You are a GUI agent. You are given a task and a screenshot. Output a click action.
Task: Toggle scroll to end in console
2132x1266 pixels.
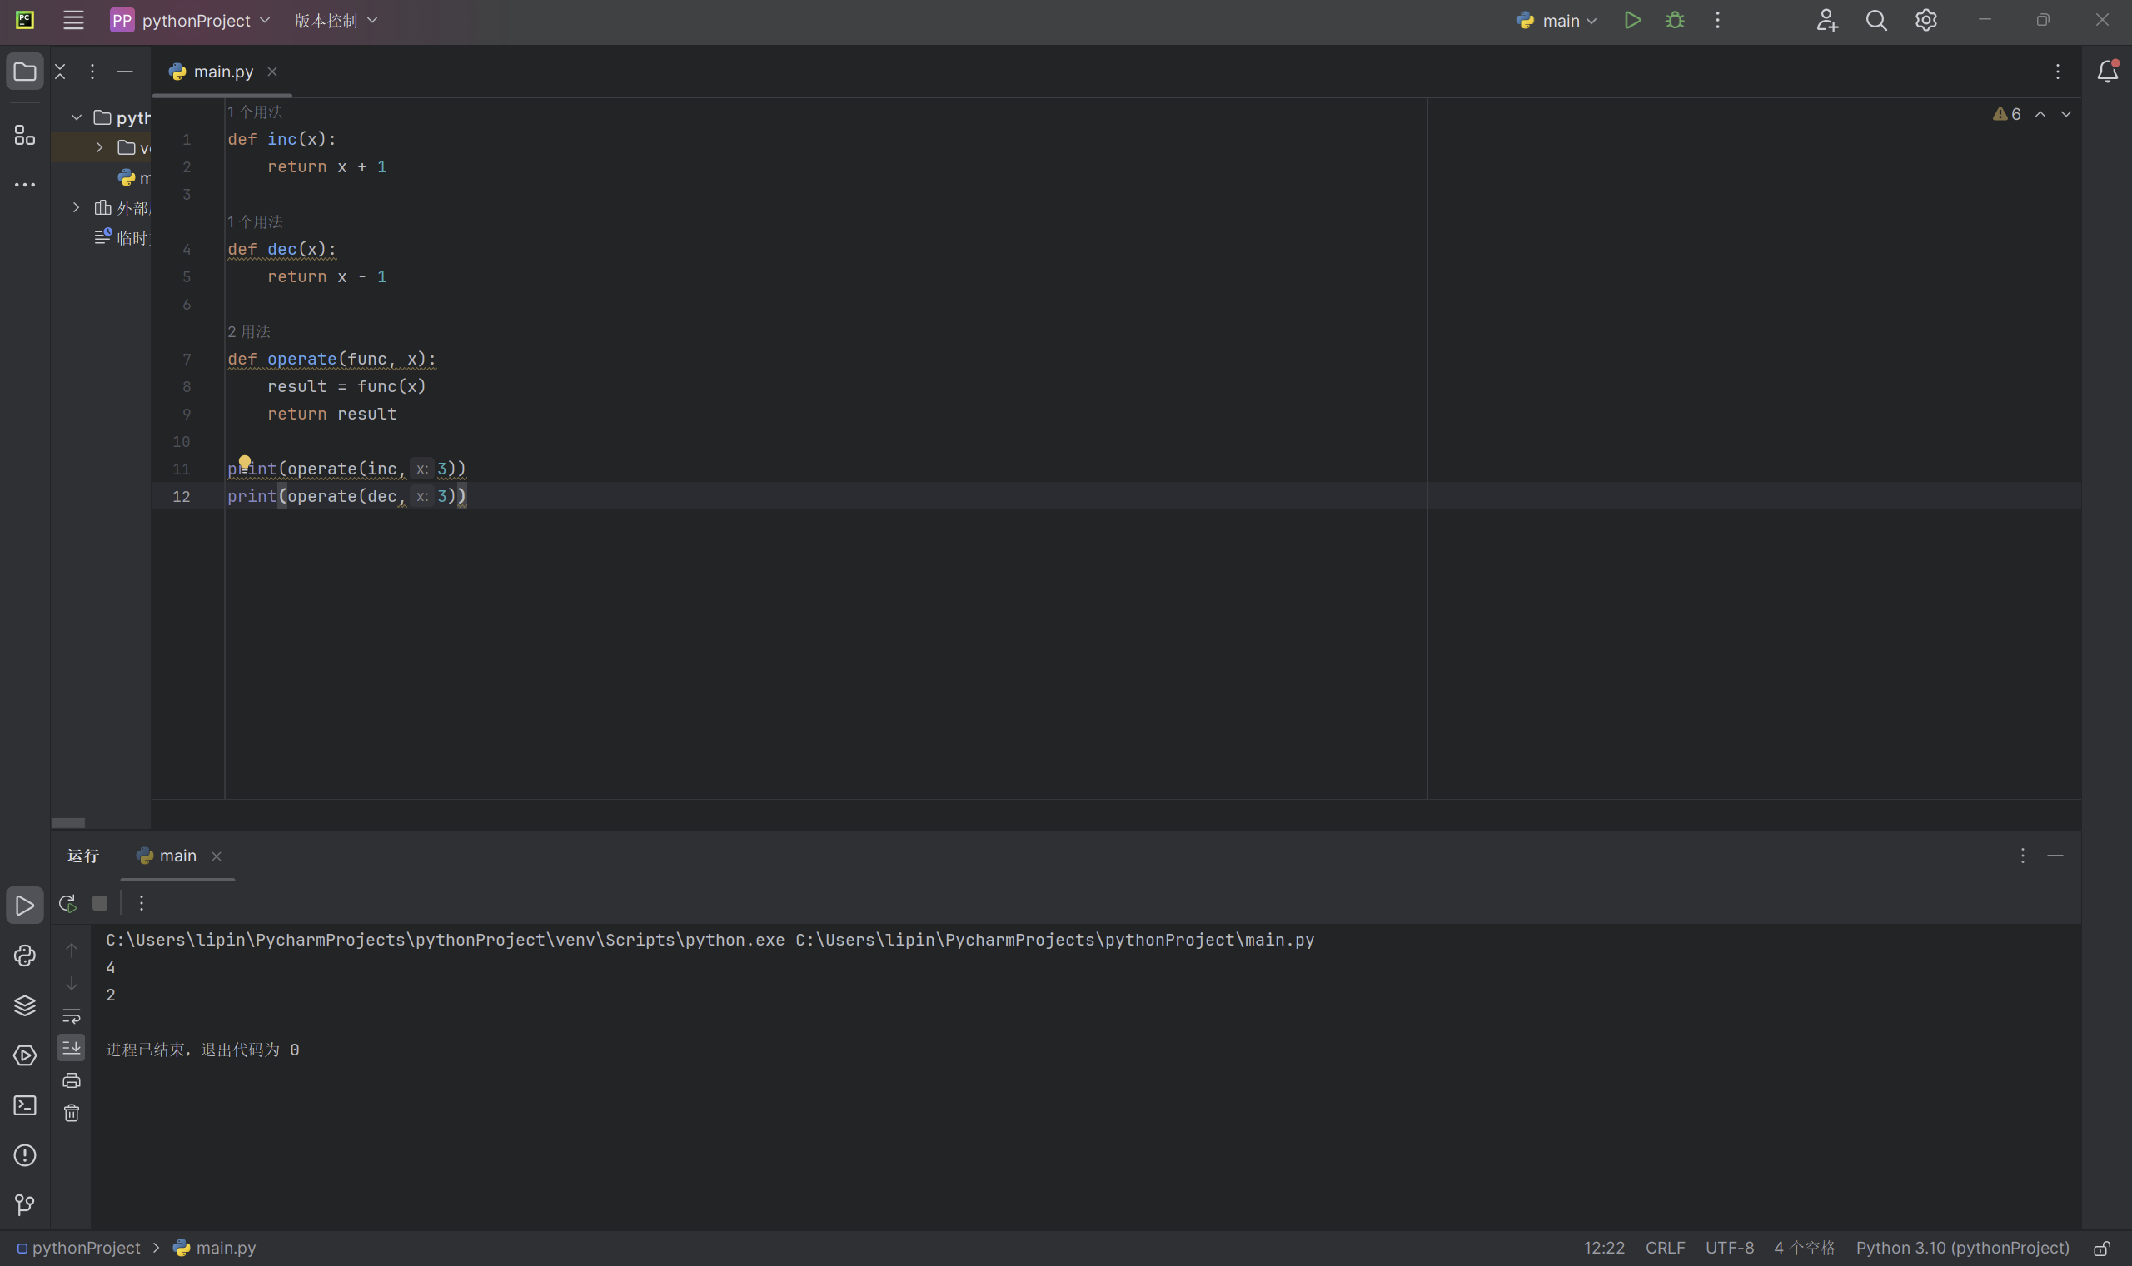coord(72,1047)
